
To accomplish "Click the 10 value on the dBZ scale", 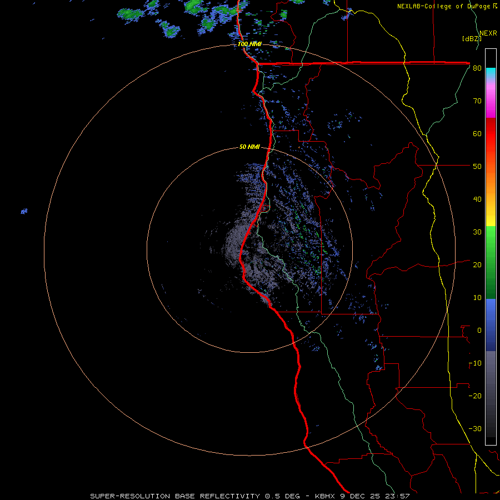I will [x=477, y=298].
